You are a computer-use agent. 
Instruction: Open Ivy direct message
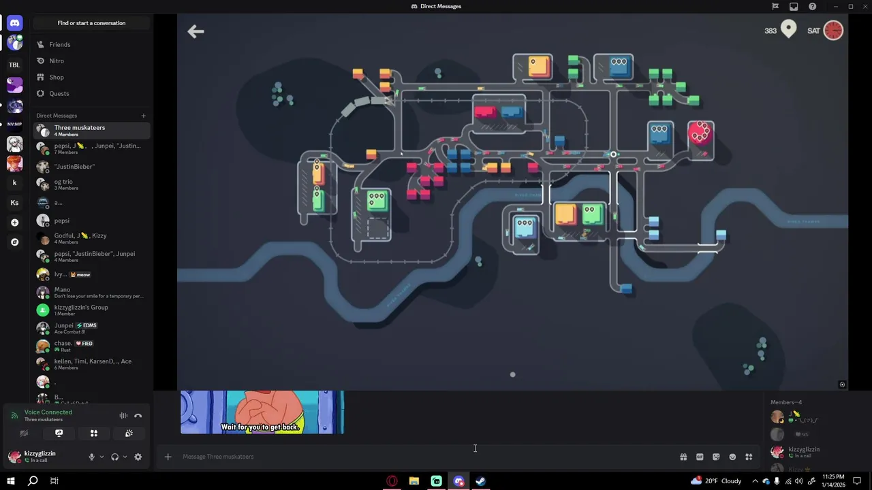(92, 274)
